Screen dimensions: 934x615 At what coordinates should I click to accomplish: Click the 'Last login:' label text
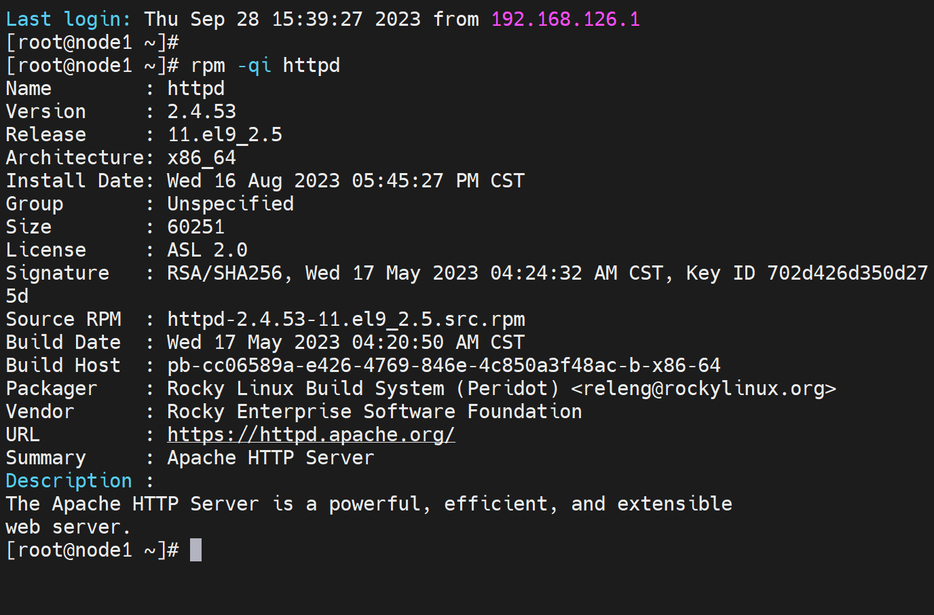tap(68, 19)
